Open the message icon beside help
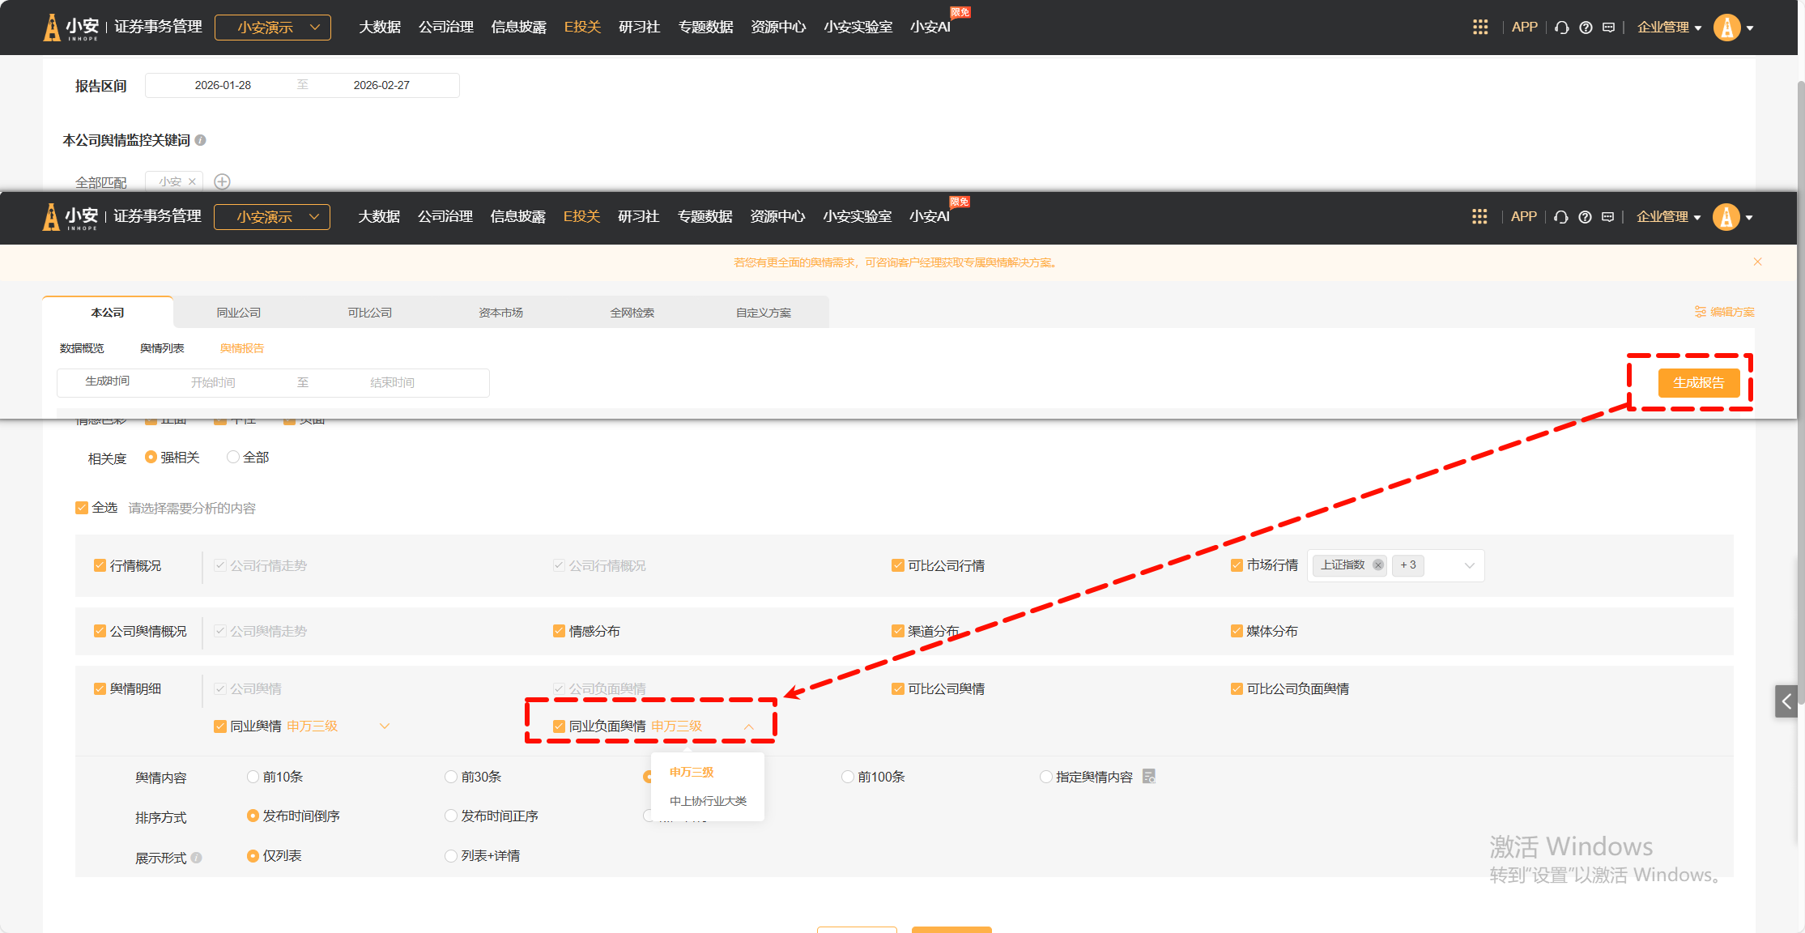This screenshot has height=933, width=1805. 1607,216
